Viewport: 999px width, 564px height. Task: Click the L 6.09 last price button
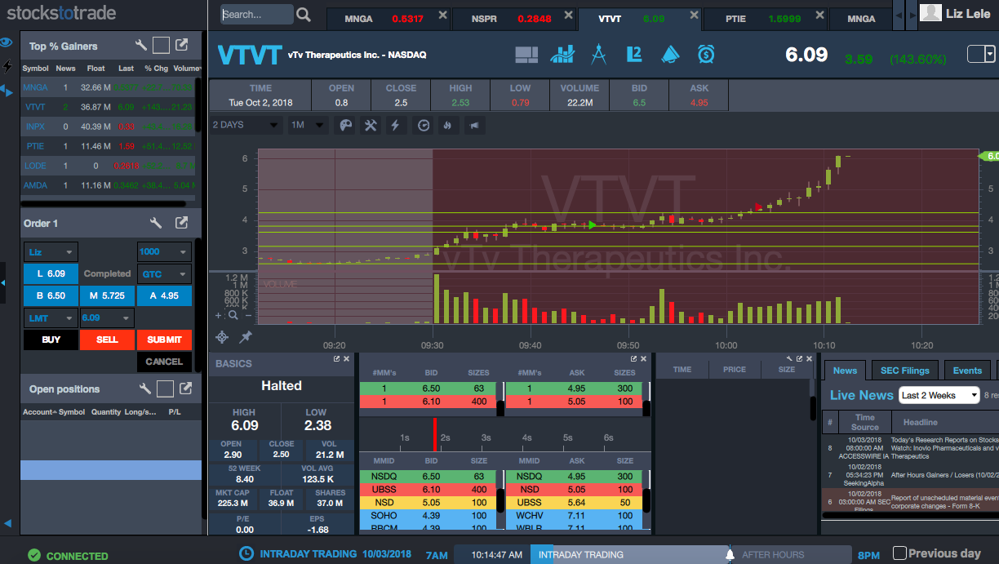(x=51, y=273)
